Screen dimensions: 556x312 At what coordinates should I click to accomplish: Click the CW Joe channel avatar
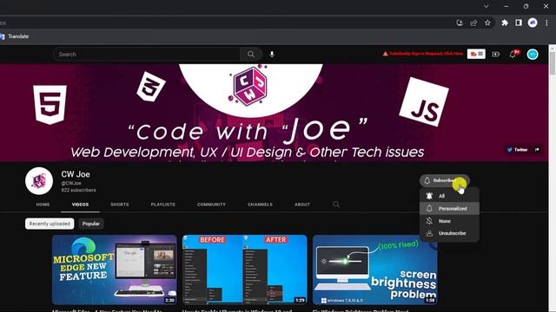[x=39, y=181]
